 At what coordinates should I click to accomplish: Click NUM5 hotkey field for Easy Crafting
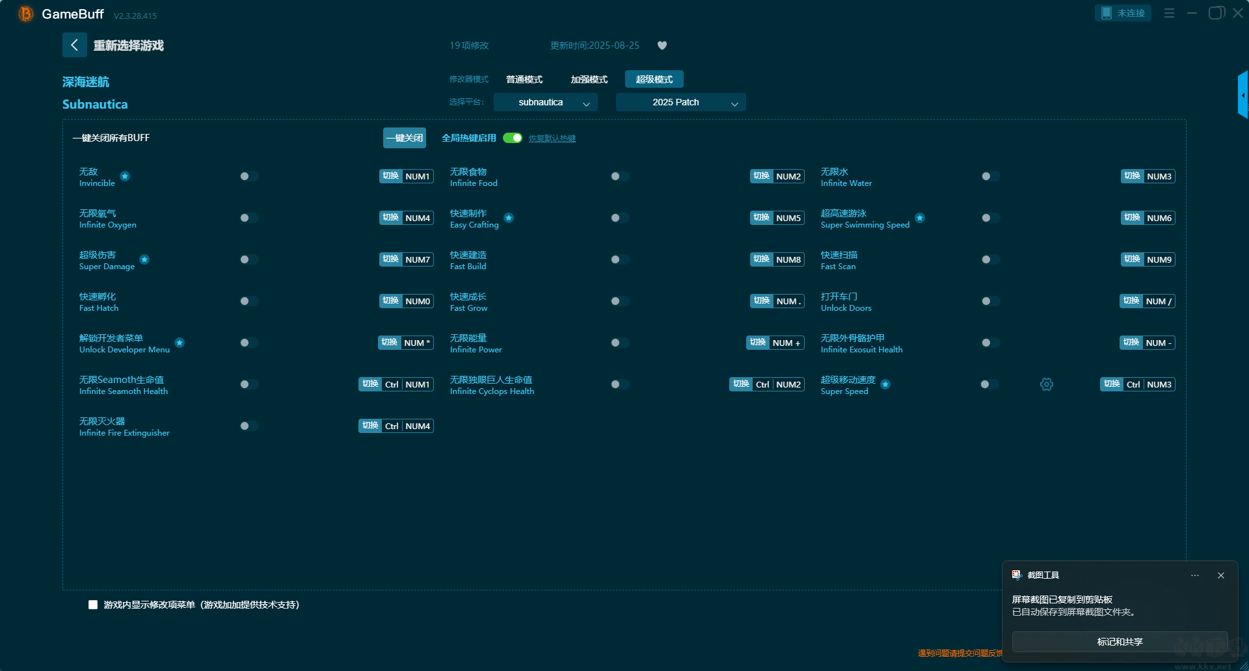(788, 218)
